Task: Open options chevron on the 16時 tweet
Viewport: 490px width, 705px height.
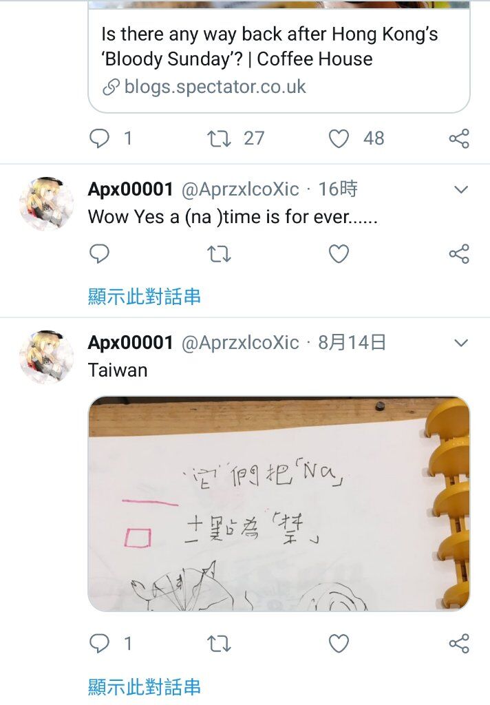Action: click(x=461, y=190)
